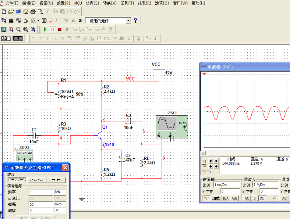Click the zoom in magnifier icon
Image resolution: width=290 pixels, height=219 pixels.
tap(11, 30)
